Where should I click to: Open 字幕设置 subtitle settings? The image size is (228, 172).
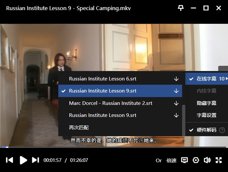click(207, 115)
